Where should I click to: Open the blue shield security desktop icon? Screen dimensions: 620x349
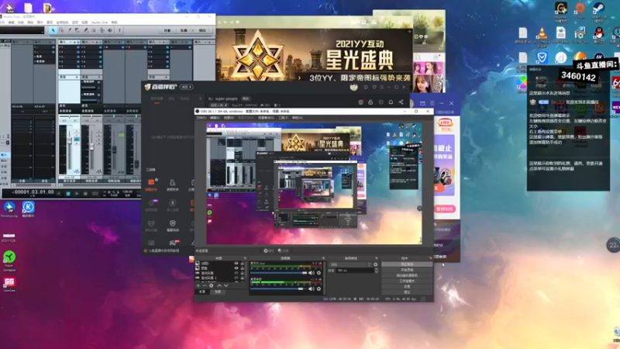point(542,58)
